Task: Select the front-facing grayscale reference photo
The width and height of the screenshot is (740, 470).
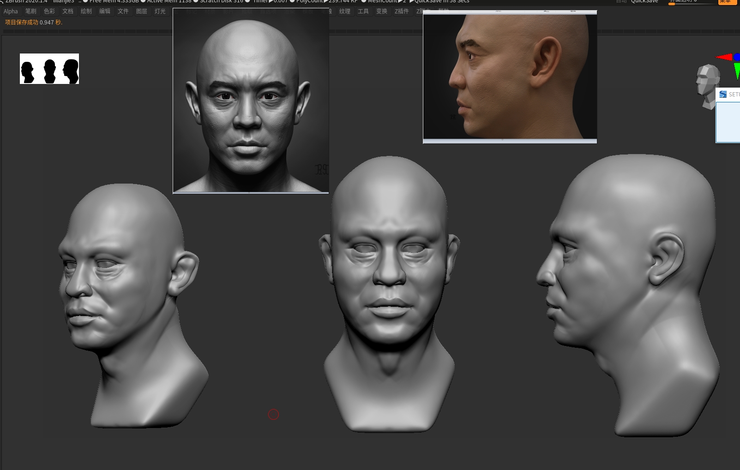Action: (251, 100)
